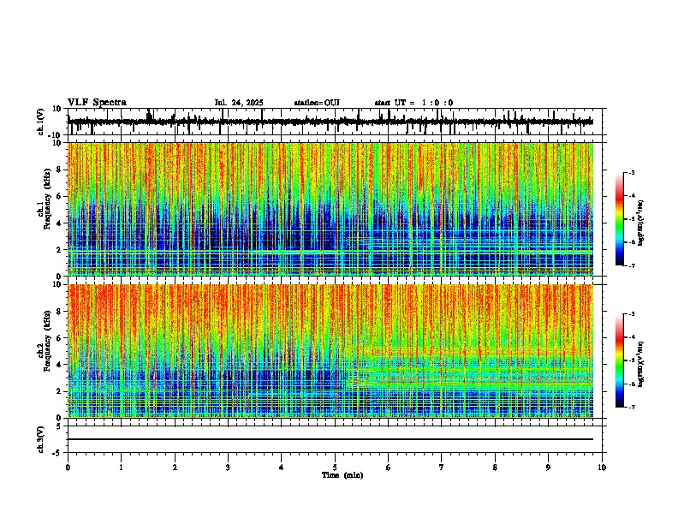Image resolution: width=678 pixels, height=524 pixels.
Task: Click the ch.1 spectrogram frequency tick "8"
Action: [x=60, y=170]
